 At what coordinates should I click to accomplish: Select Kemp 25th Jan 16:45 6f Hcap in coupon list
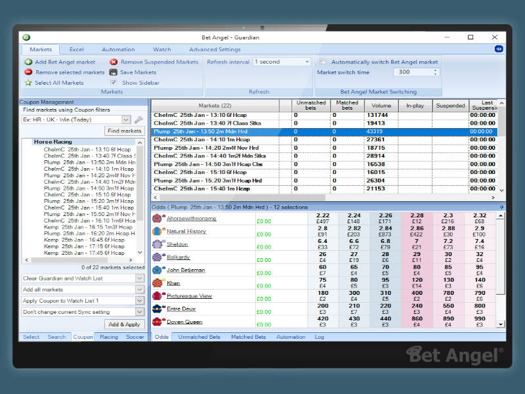[x=84, y=240]
